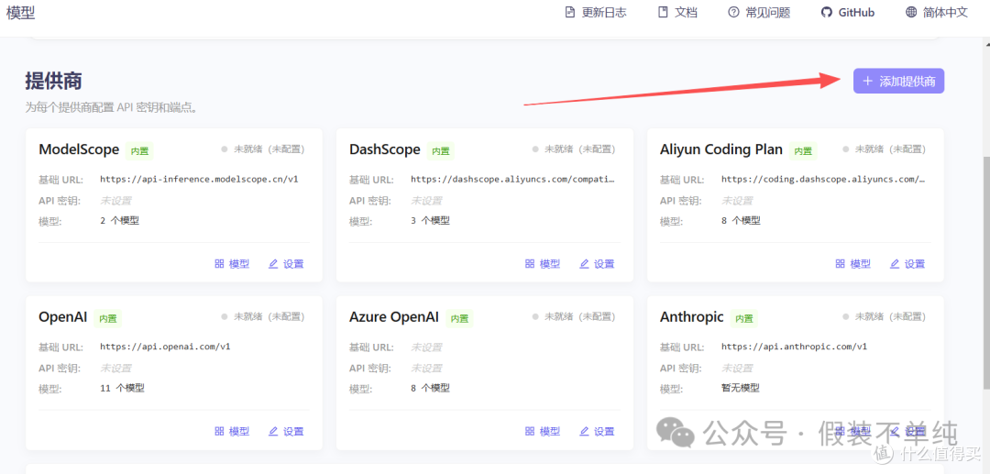Click the globe icon beside 简体中文
The width and height of the screenshot is (990, 474).
(x=911, y=12)
